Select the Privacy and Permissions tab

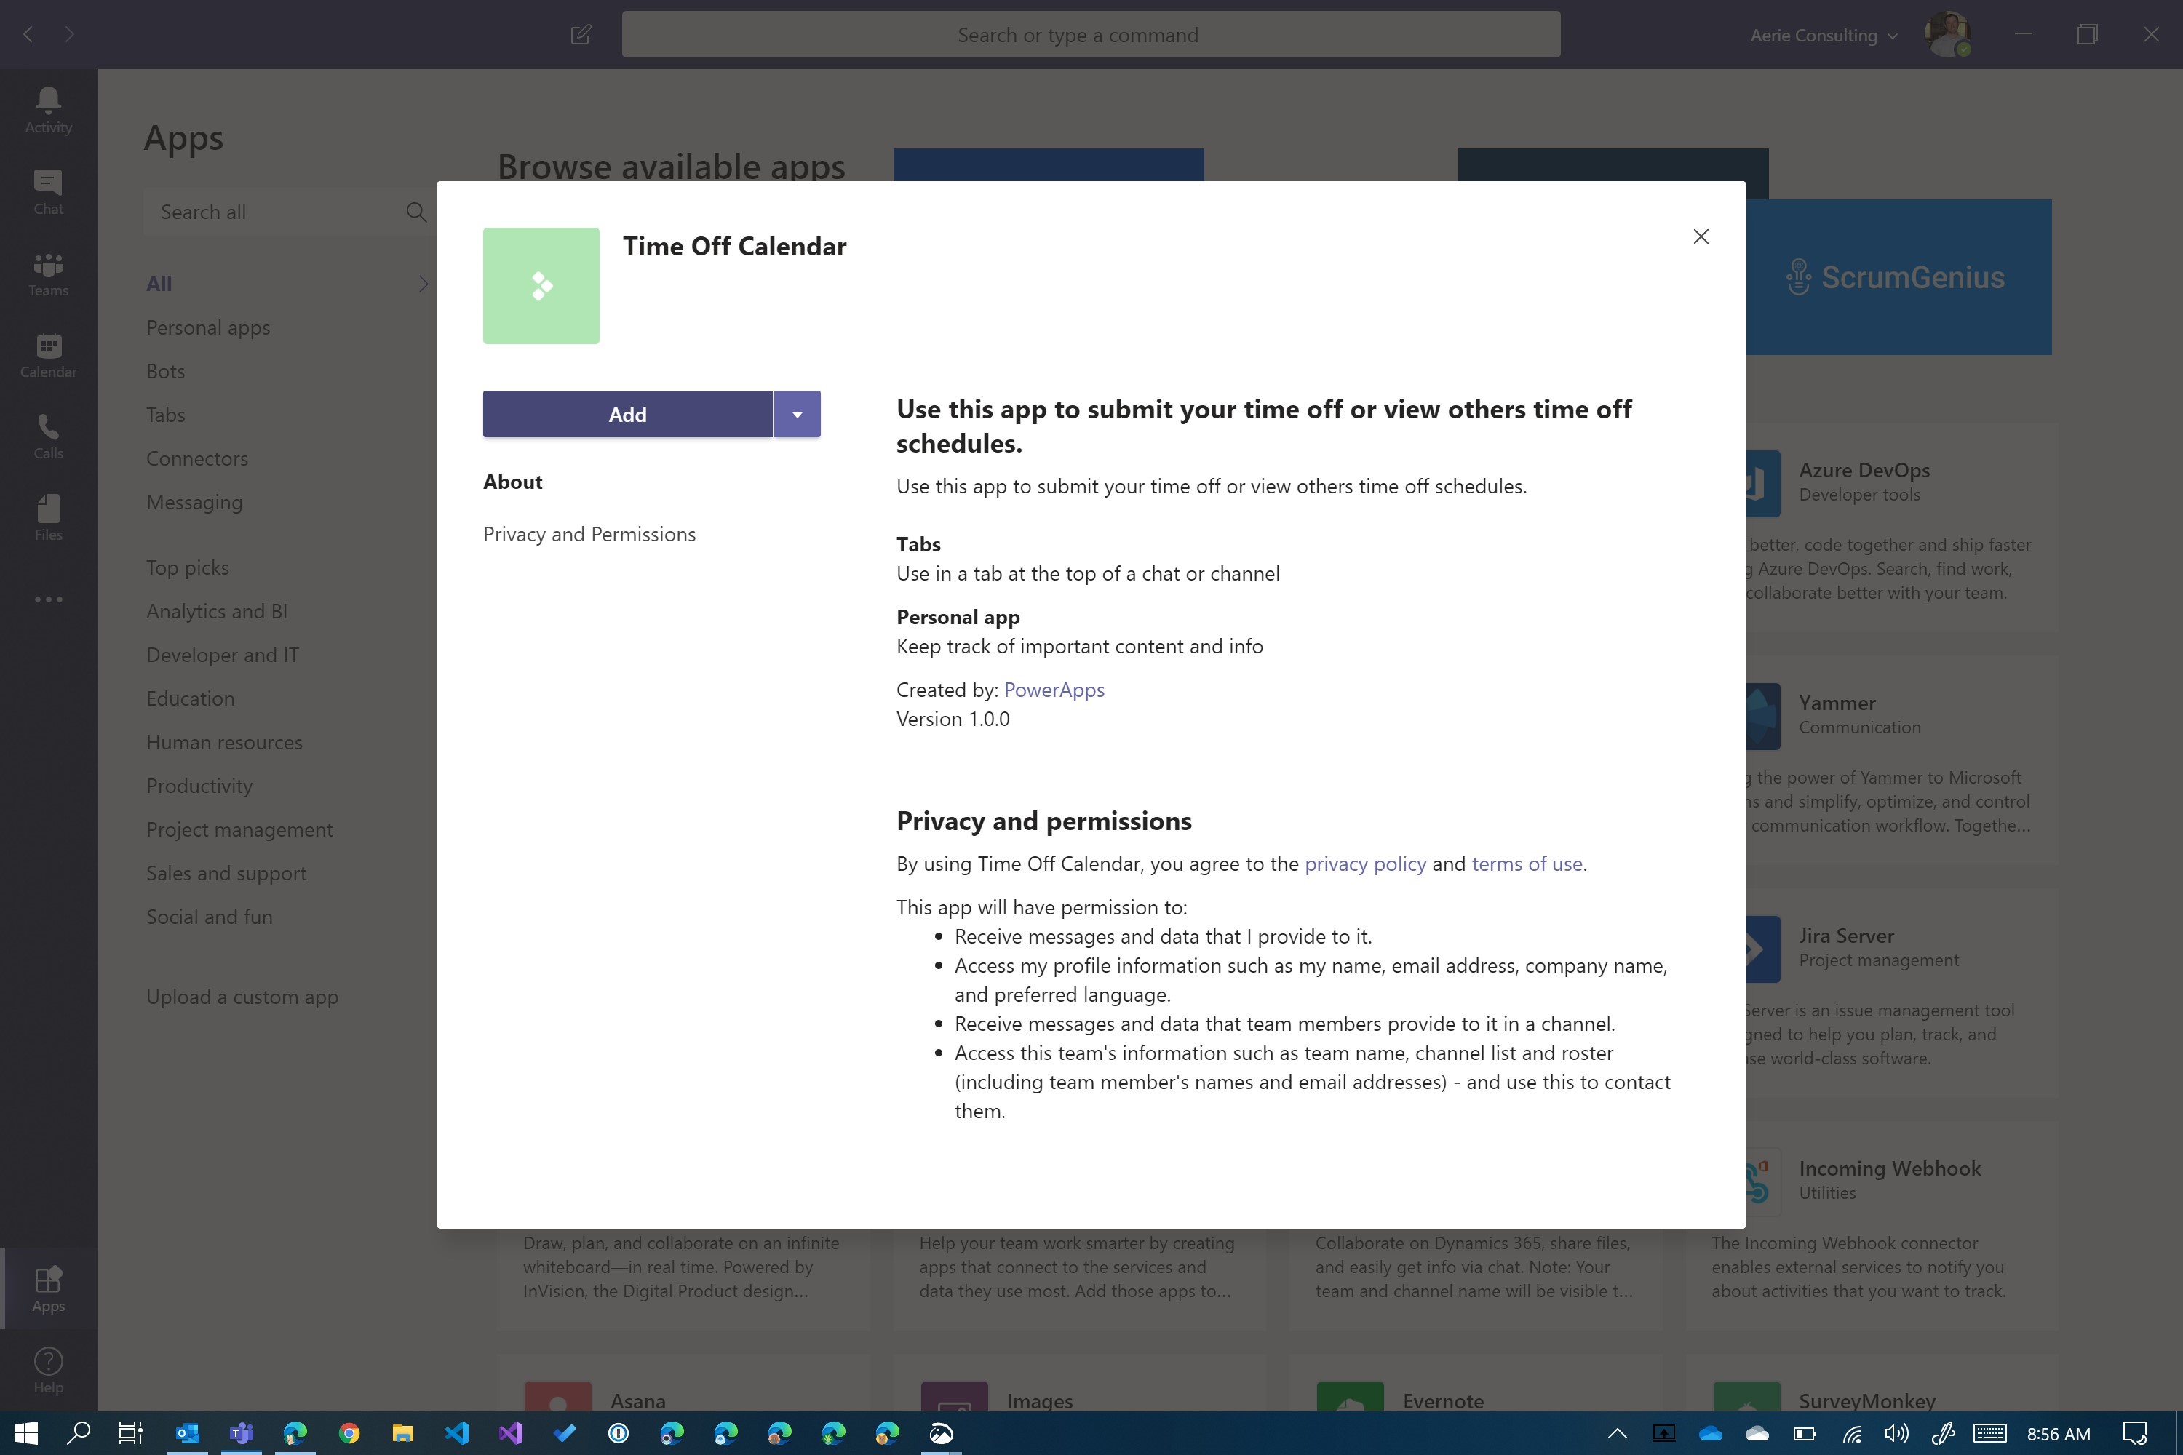coord(588,533)
